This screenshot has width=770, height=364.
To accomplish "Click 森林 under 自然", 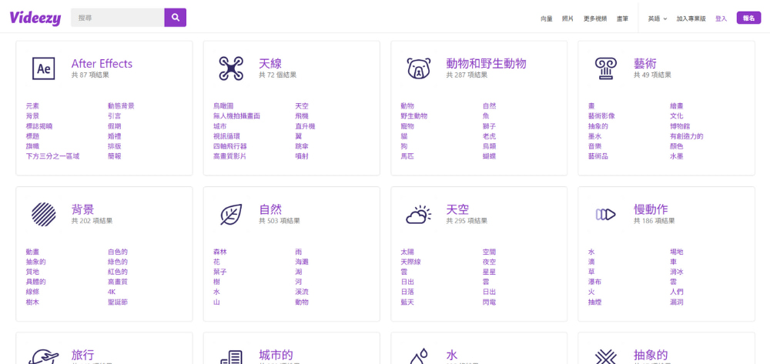I will pyautogui.click(x=220, y=252).
